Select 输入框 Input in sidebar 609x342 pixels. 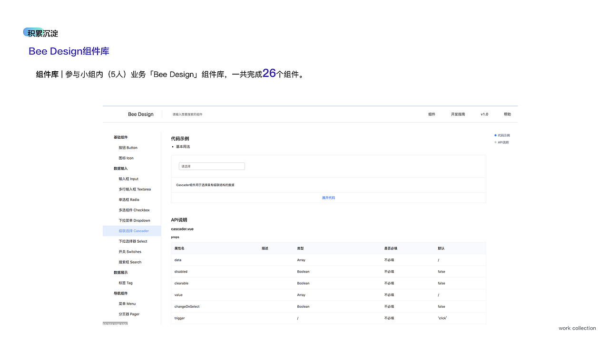[x=128, y=179]
